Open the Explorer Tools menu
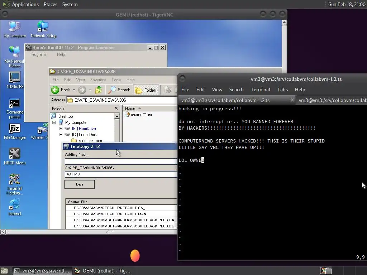Image resolution: width=367 pixels, height=275 pixels. [116, 80]
